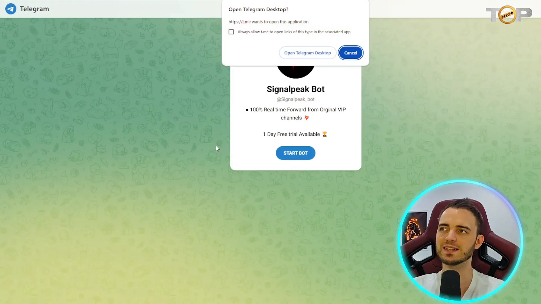Click START BOT blue button
541x304 pixels.
(295, 153)
